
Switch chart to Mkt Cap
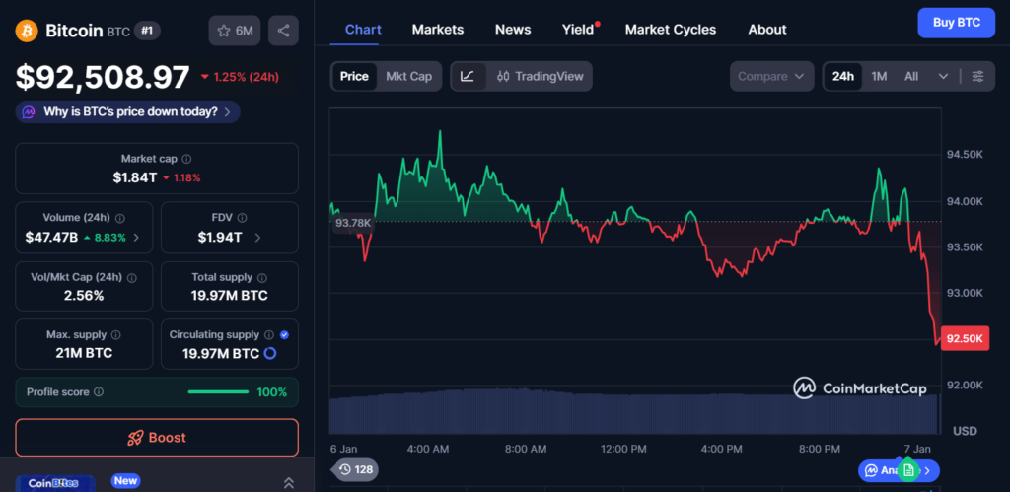pos(408,76)
